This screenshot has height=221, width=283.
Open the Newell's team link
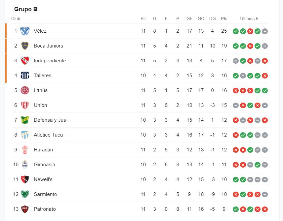(43, 179)
